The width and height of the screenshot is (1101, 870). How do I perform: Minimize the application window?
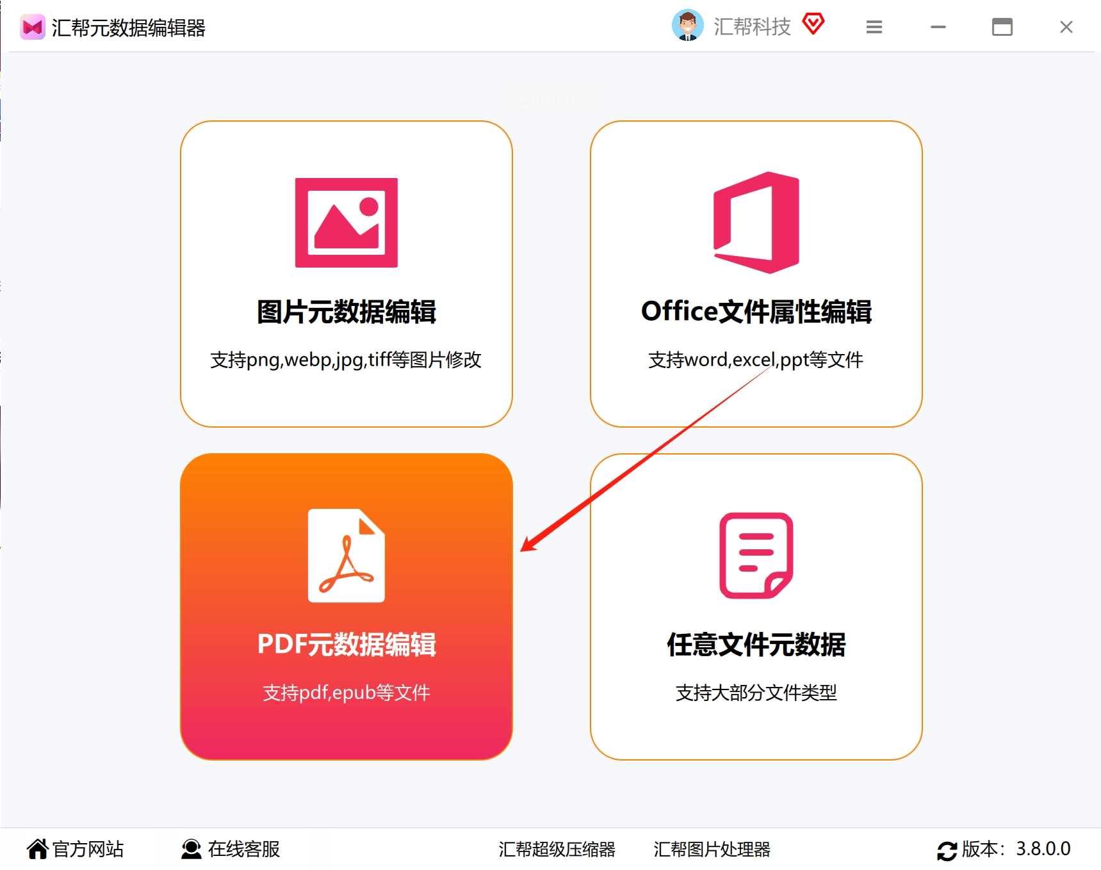938,27
